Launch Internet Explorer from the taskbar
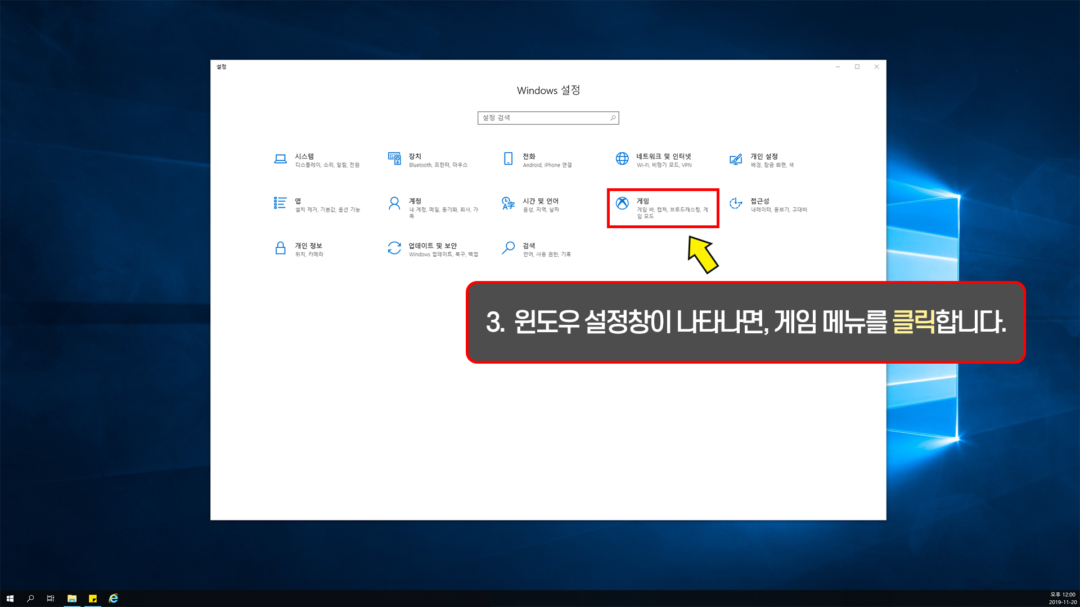Image resolution: width=1080 pixels, height=607 pixels. pyautogui.click(x=114, y=599)
